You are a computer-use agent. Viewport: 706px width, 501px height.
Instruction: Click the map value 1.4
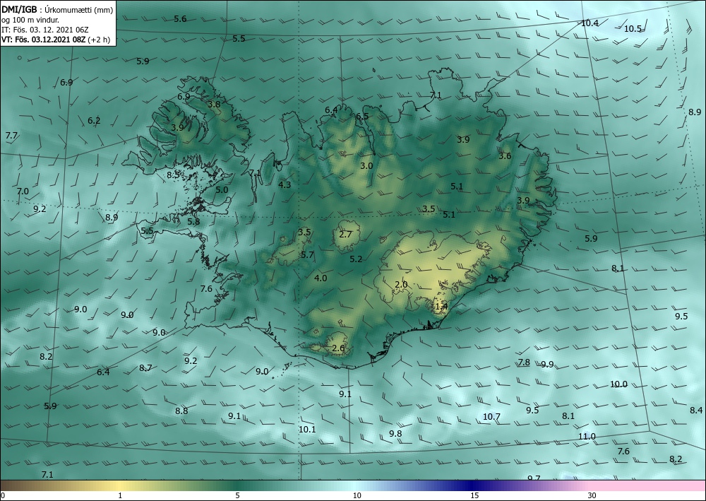tap(442, 307)
